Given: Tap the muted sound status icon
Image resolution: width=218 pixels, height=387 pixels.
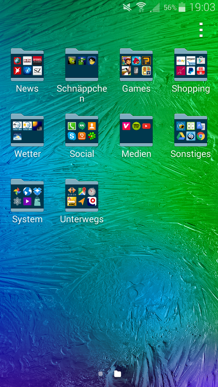Looking at the screenshot, I should tap(127, 8).
